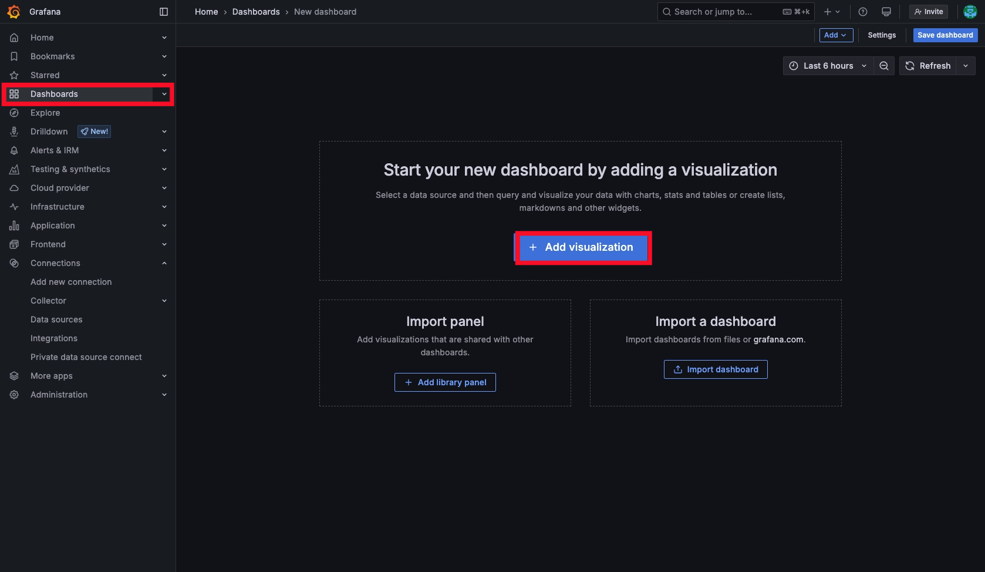The height and width of the screenshot is (572, 985).
Task: Click the Testing & synthetics icon
Action: tap(14, 169)
